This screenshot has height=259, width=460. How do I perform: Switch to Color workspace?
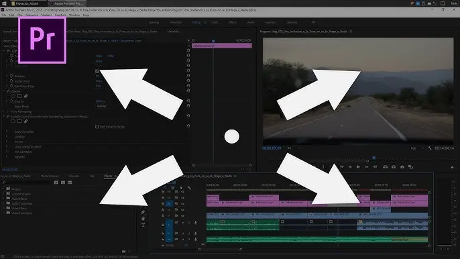[215, 22]
